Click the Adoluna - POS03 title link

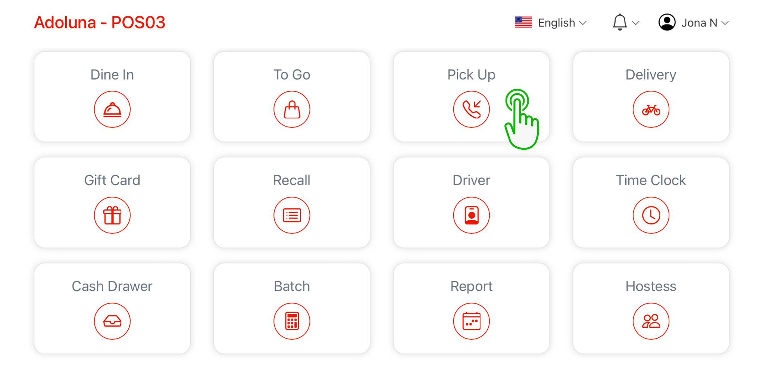point(100,22)
